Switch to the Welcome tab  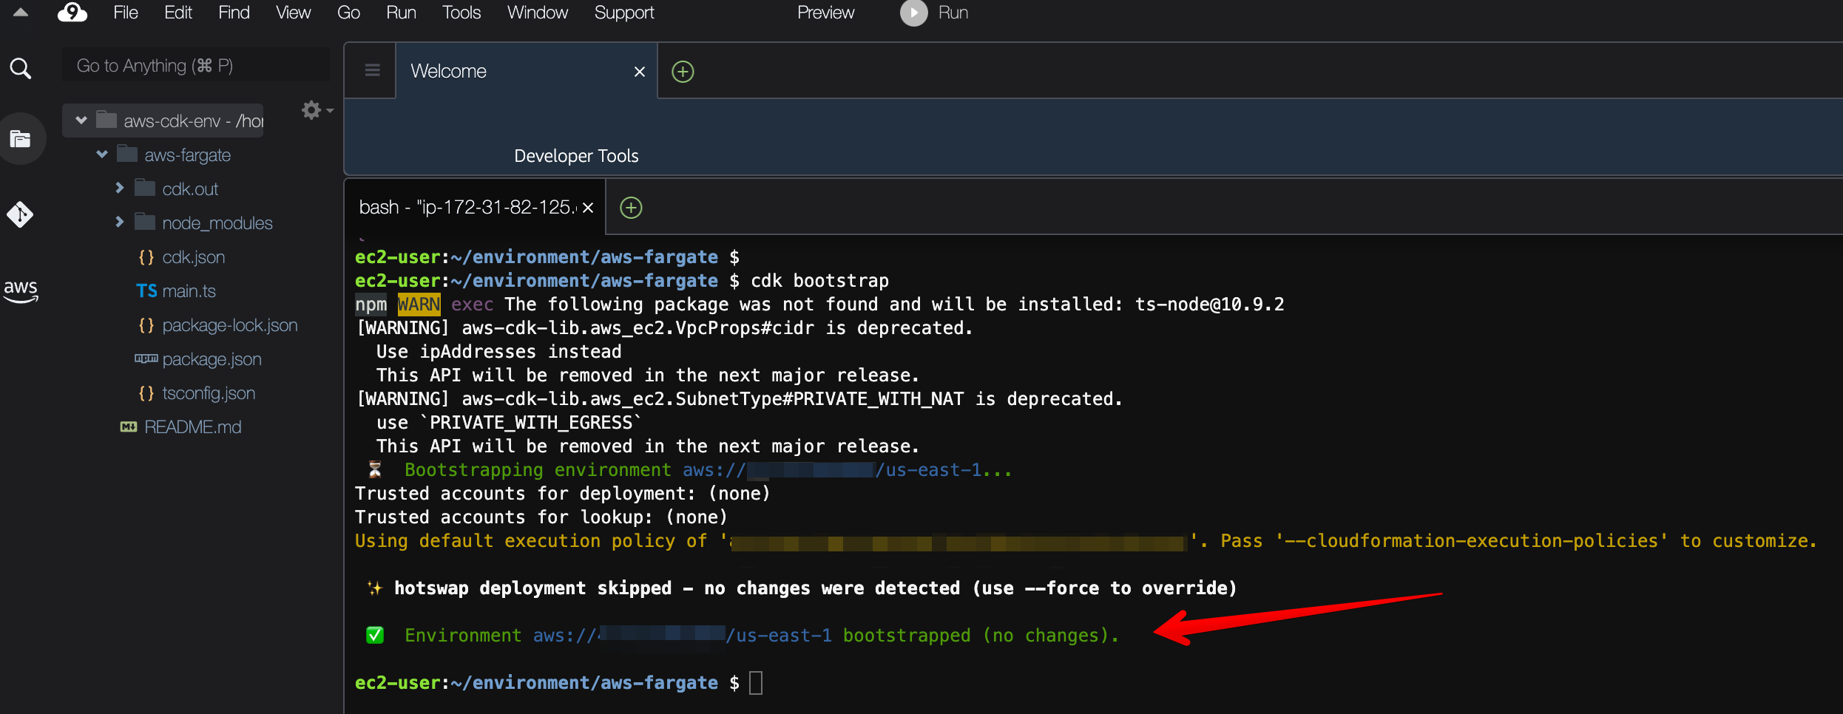448,72
